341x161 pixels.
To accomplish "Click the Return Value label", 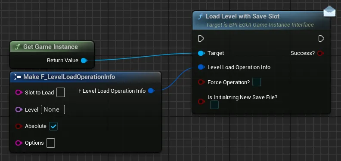I will click(62, 61).
